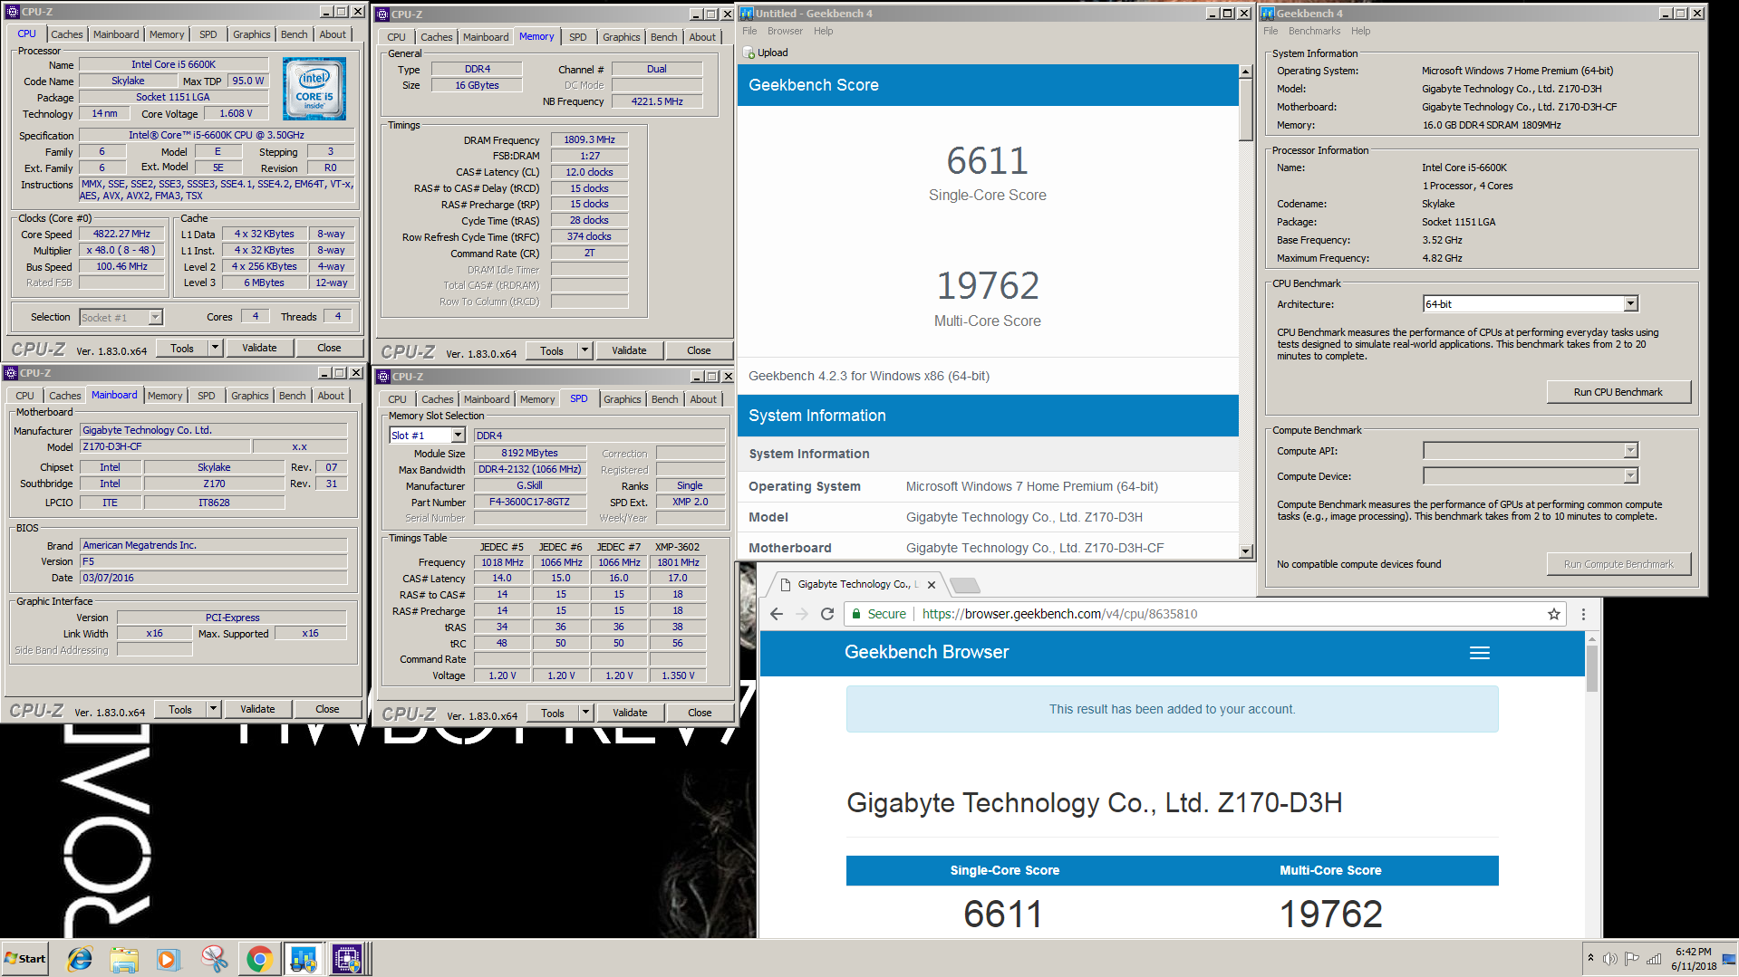Image resolution: width=1739 pixels, height=977 pixels.
Task: Open Graphics tab in CPU-Z Memory window
Action: (621, 37)
